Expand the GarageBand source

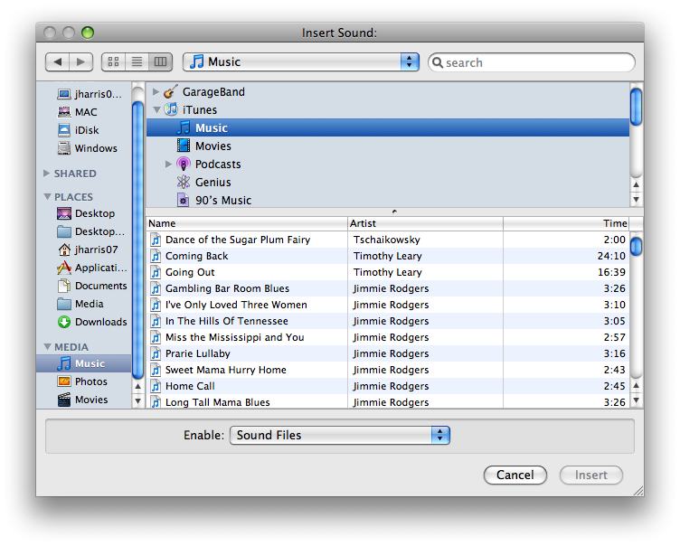[x=156, y=92]
